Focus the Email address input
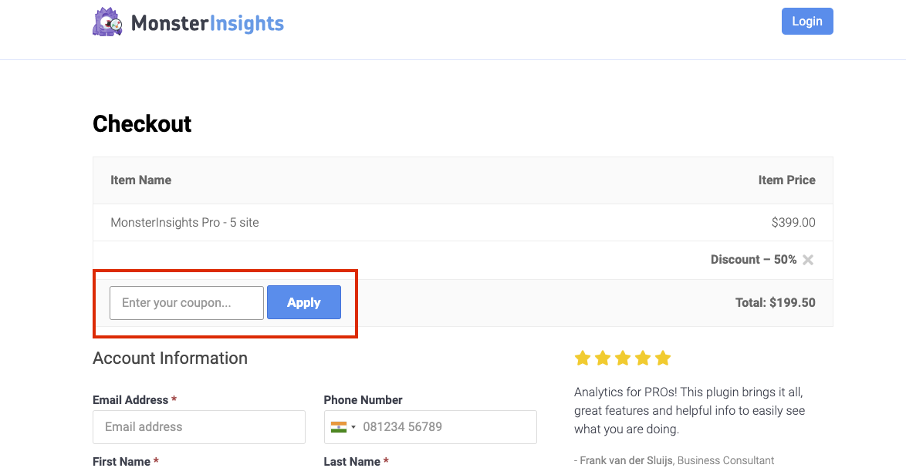 coord(199,427)
